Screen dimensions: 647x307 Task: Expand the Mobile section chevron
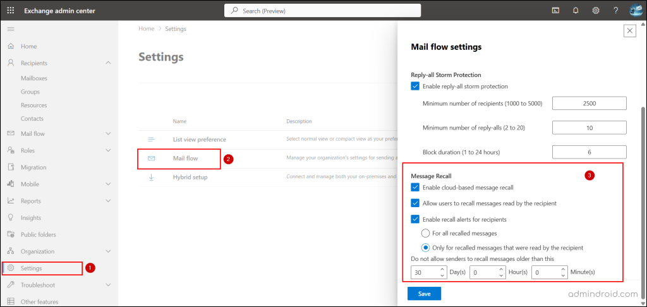[109, 184]
